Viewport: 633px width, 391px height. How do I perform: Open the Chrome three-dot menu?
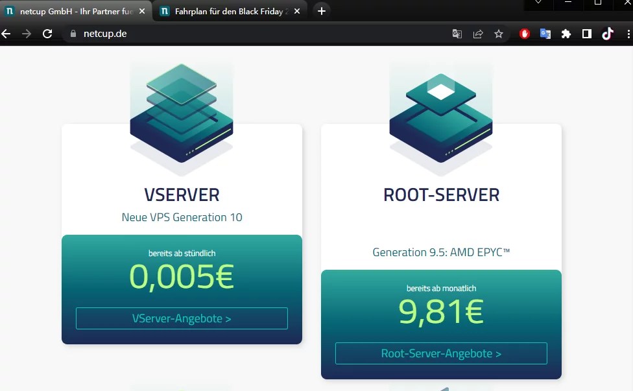[628, 34]
